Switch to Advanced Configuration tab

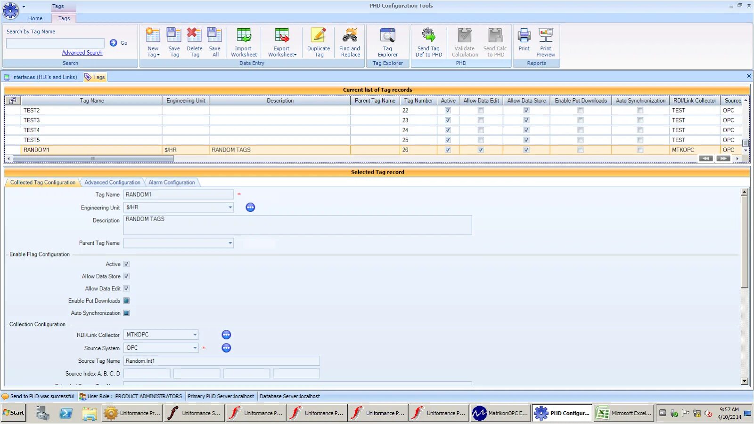[x=112, y=183]
